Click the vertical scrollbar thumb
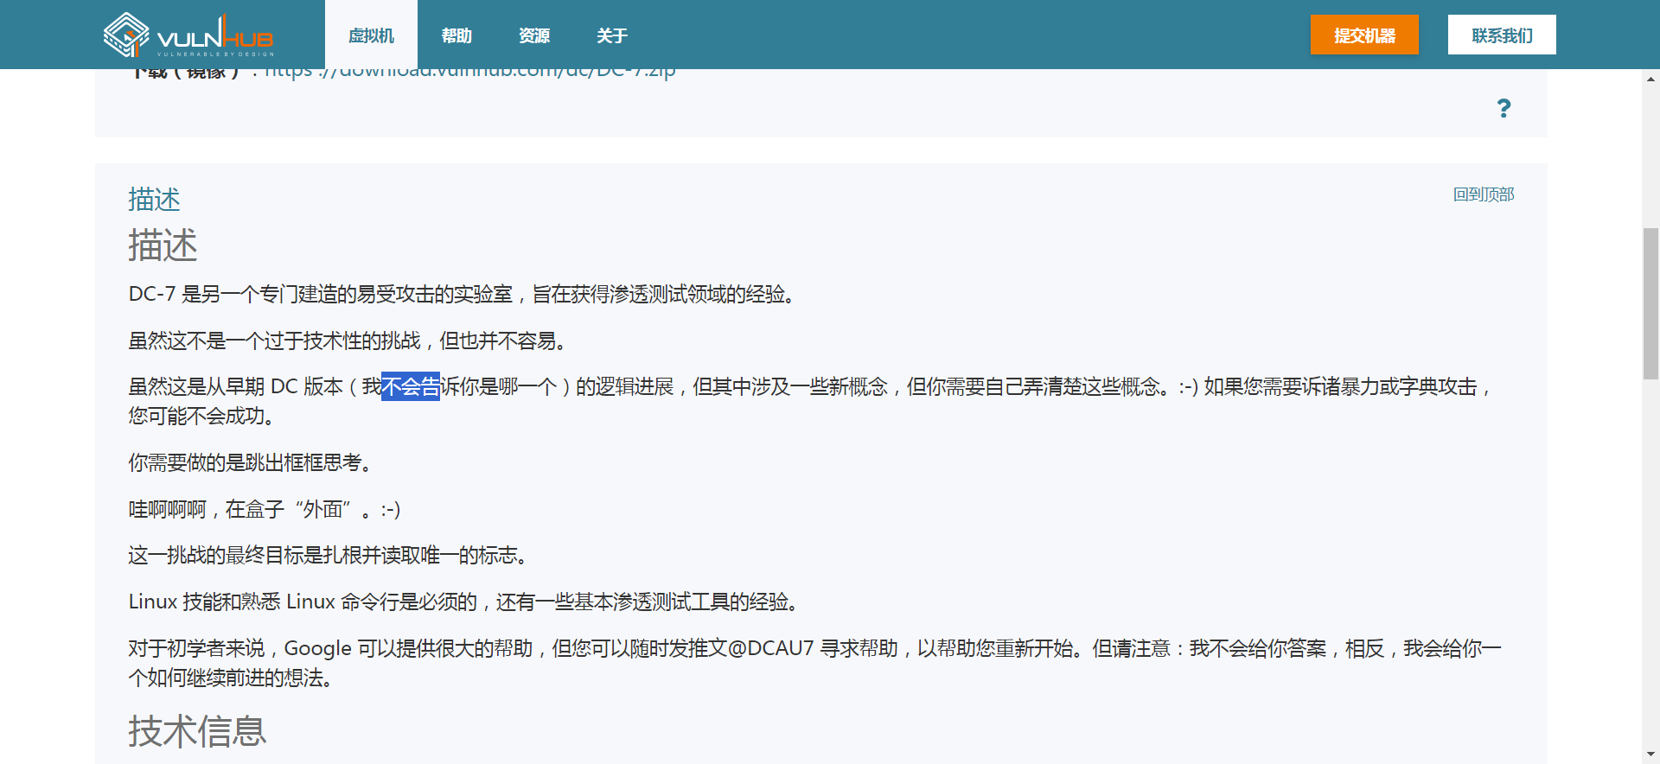Image resolution: width=1660 pixels, height=764 pixels. pyautogui.click(x=1650, y=303)
